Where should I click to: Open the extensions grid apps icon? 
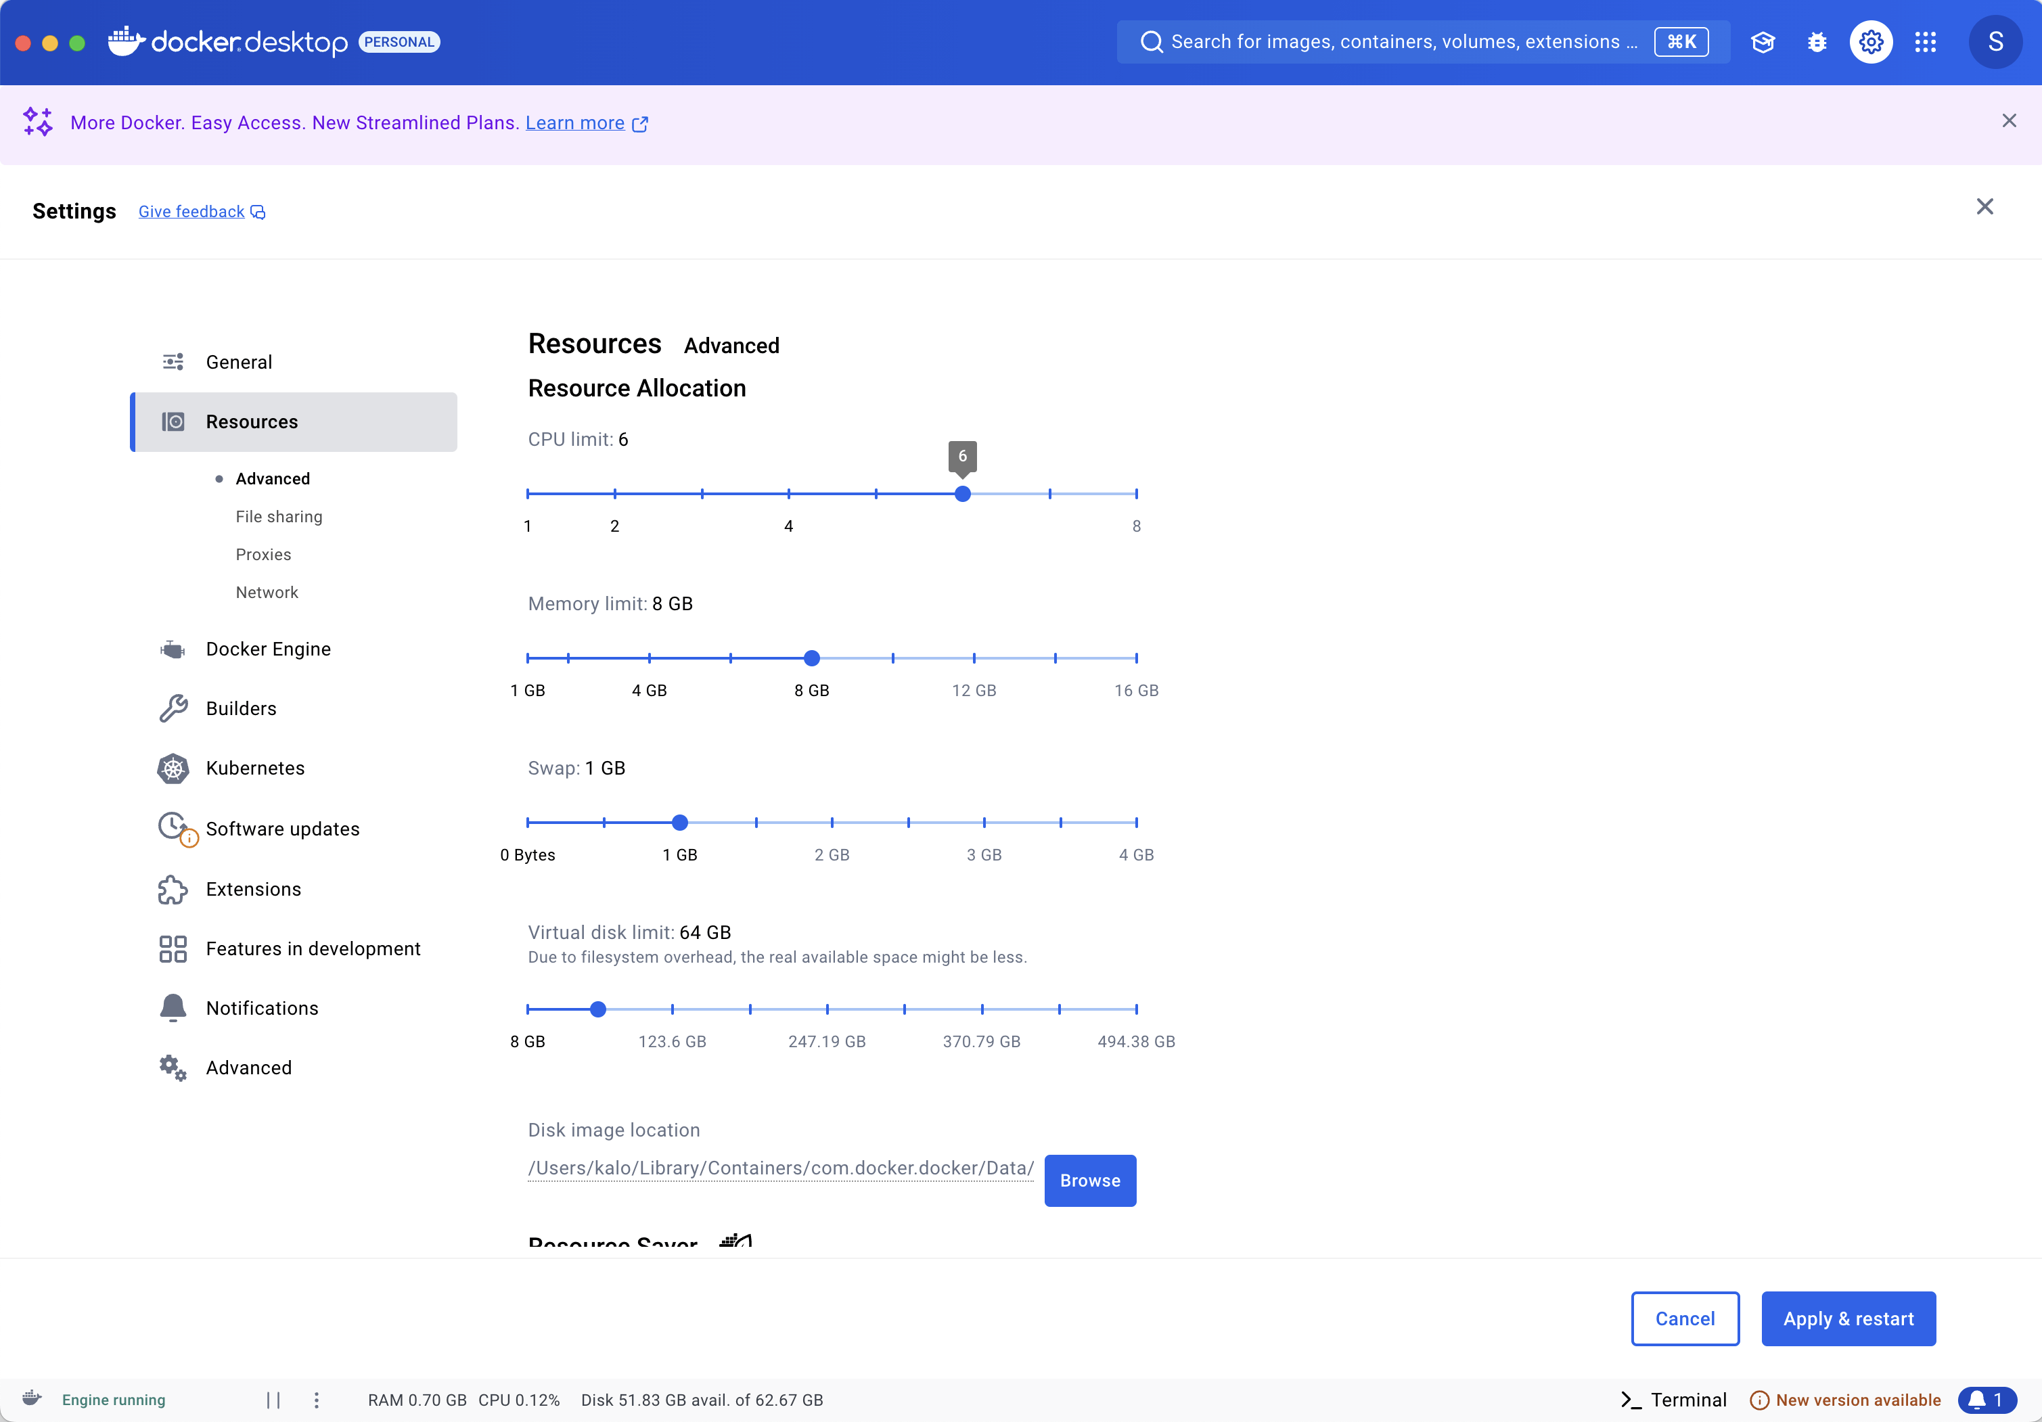point(1924,42)
